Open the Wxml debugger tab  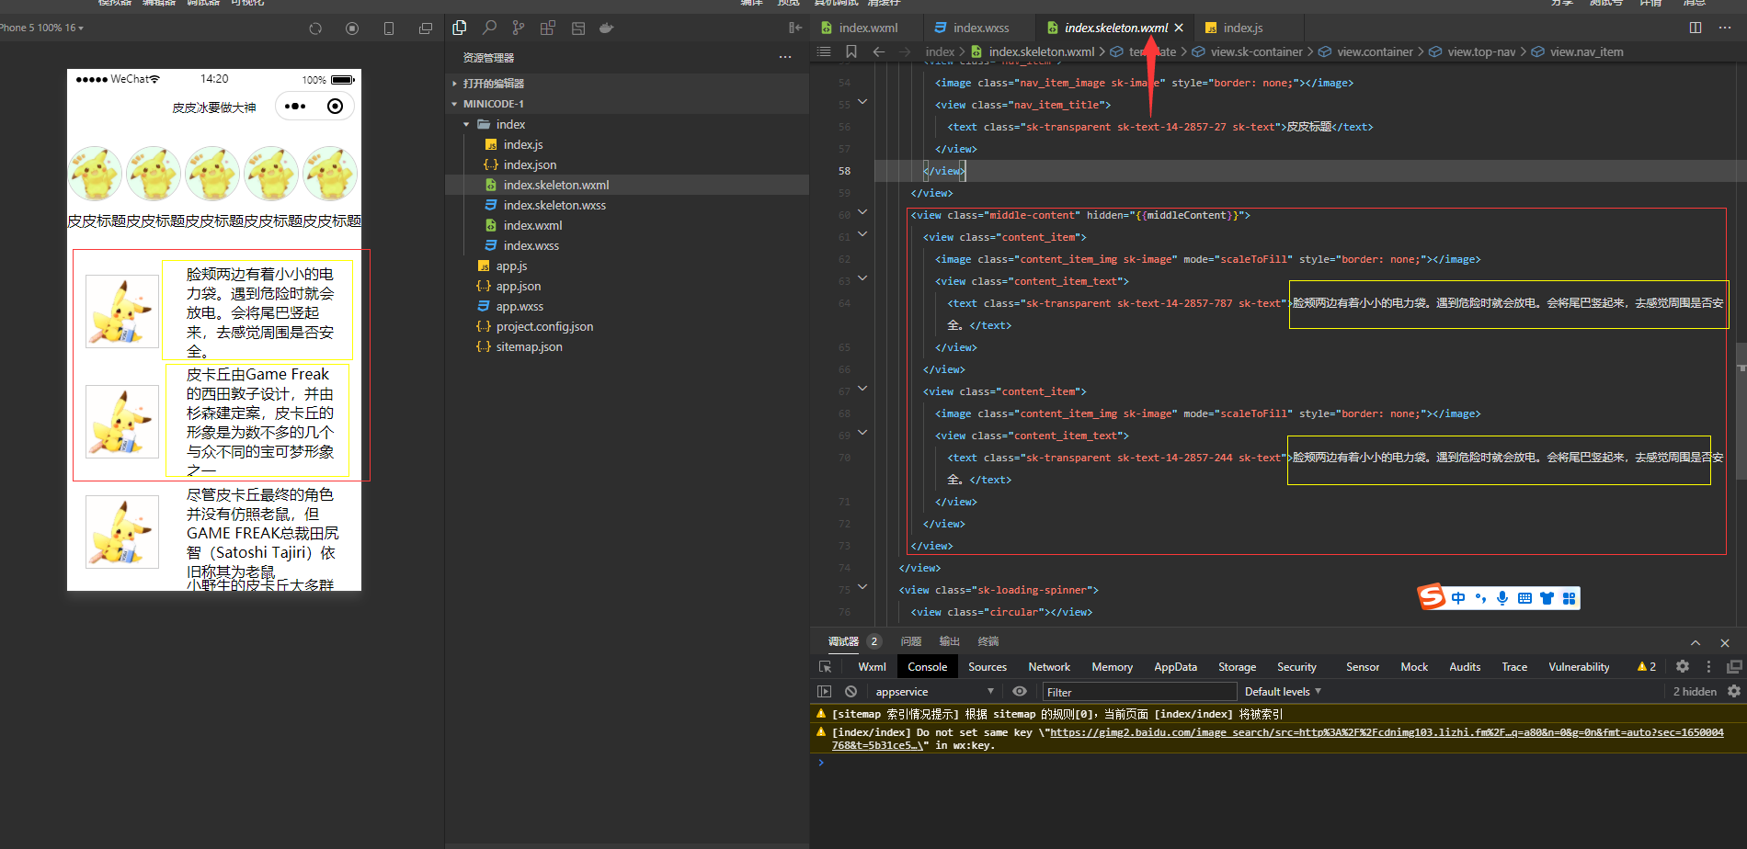872,667
